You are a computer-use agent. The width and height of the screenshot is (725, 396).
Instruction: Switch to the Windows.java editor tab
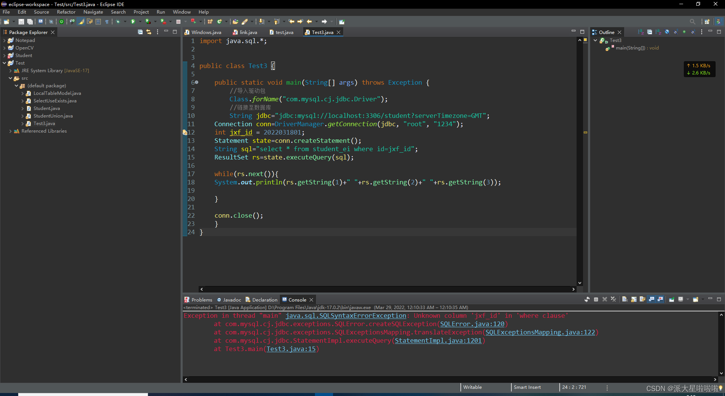[x=207, y=32]
